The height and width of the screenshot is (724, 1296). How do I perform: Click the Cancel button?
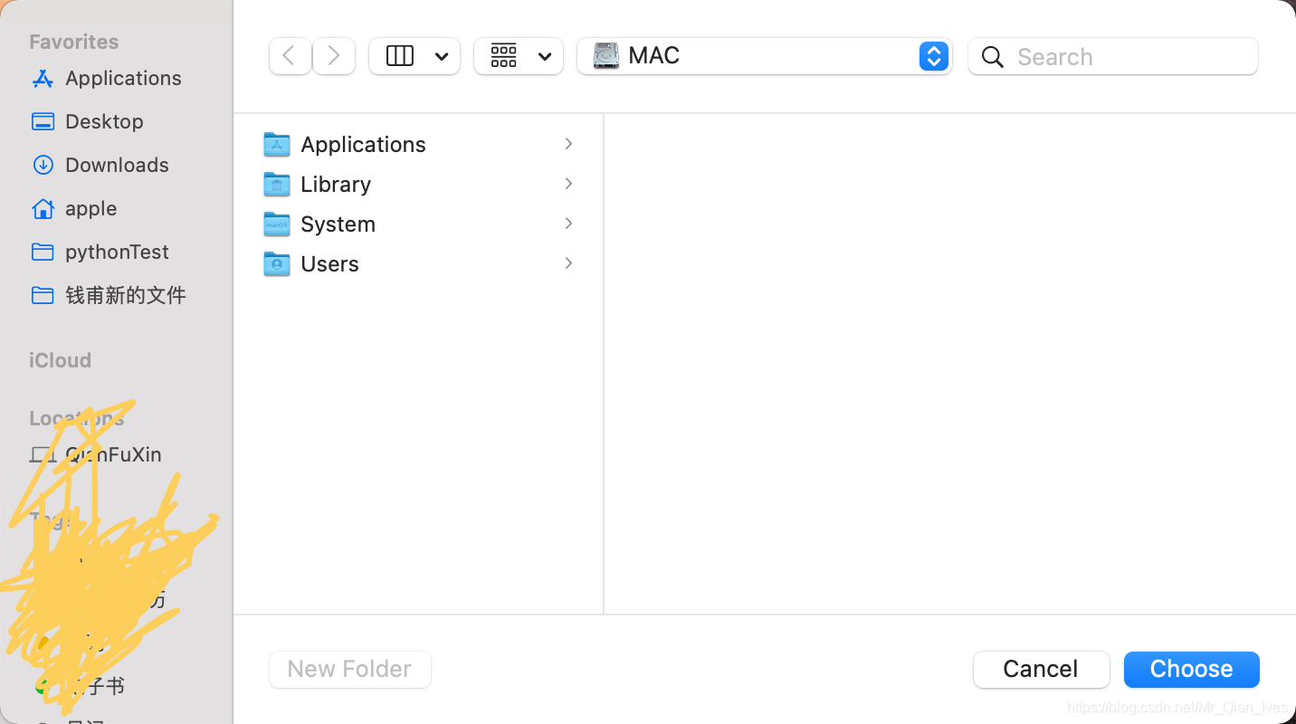pyautogui.click(x=1042, y=670)
